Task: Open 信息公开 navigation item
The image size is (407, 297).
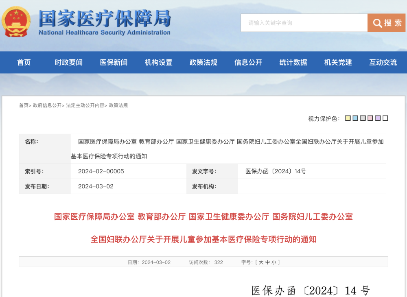Action: pyautogui.click(x=248, y=62)
